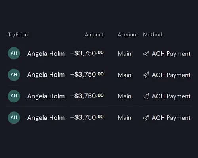The image size is (198, 158).
Task: Click ACH Payment text in third row
Action: coord(171,96)
